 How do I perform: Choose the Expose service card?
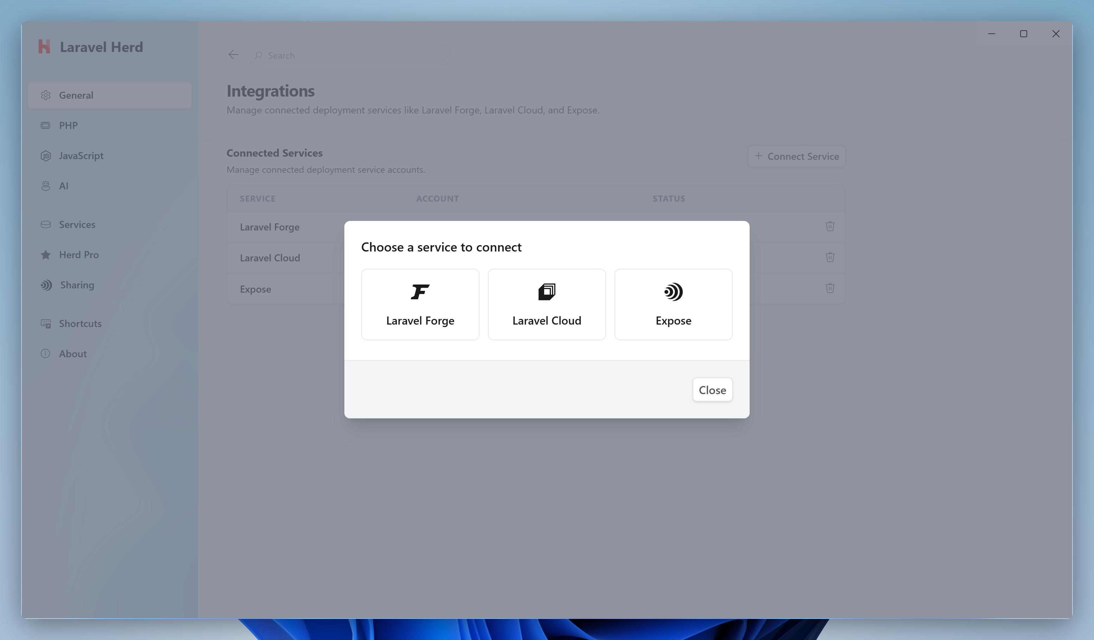point(673,305)
